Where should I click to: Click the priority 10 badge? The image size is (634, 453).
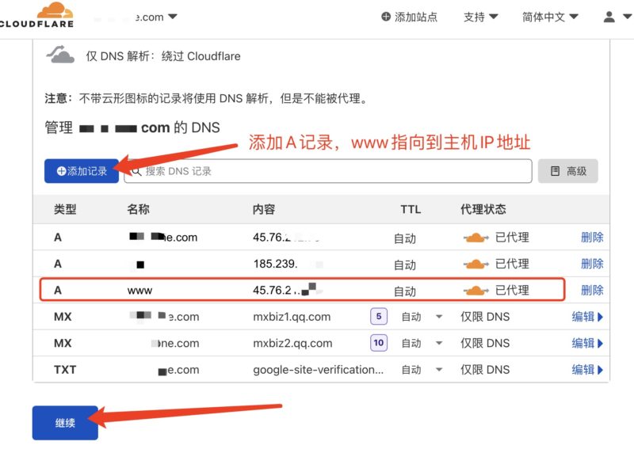(379, 343)
